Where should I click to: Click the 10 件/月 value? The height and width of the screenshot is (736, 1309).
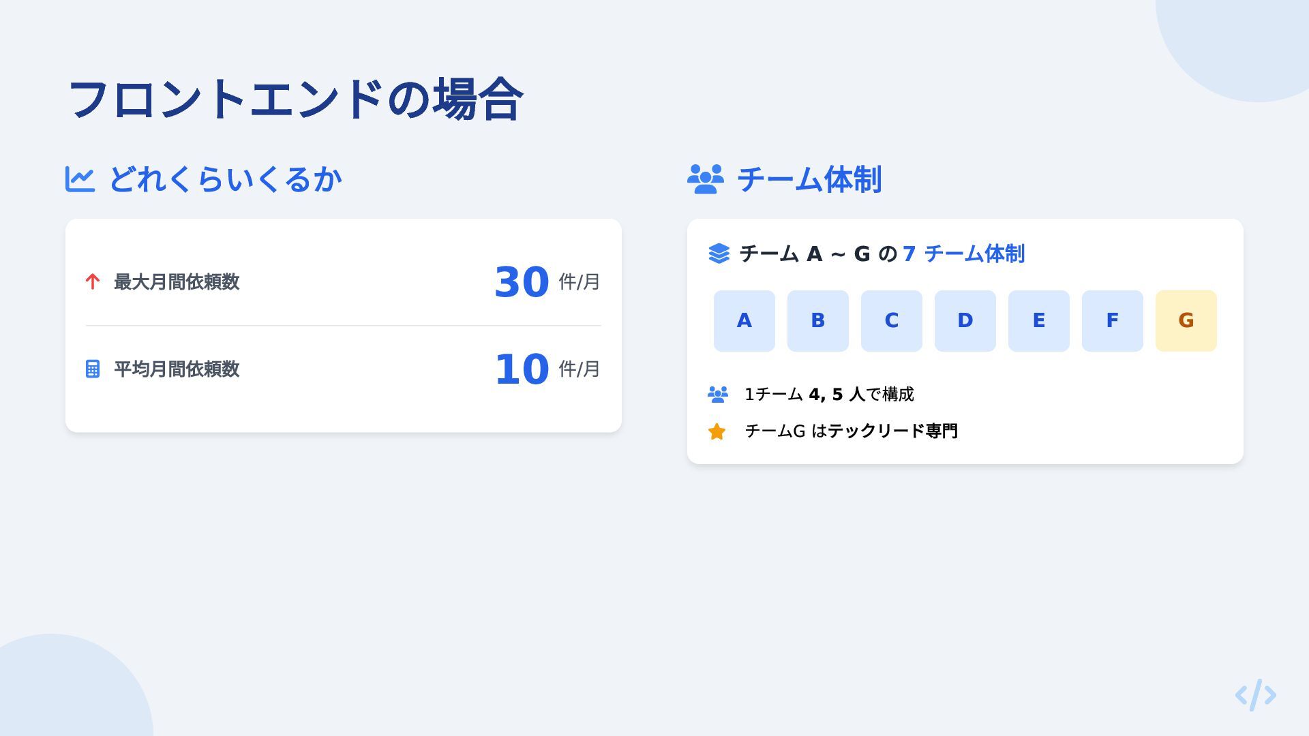point(547,369)
